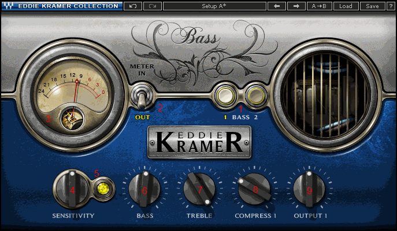Click the Compress 1 knob

pos(255,190)
